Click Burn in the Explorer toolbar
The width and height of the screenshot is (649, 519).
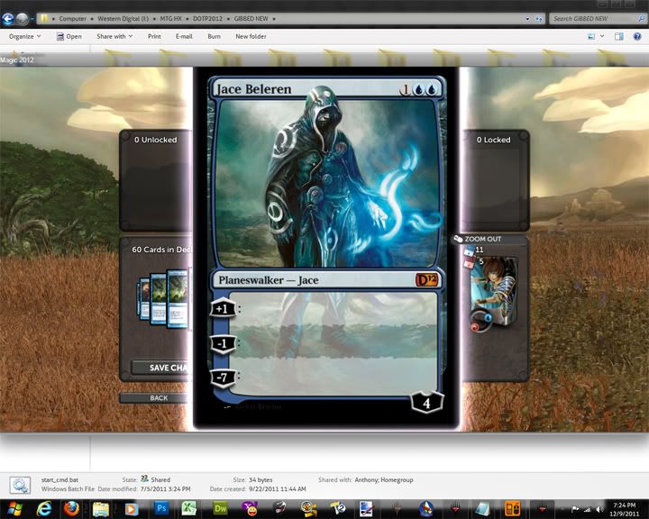(214, 36)
